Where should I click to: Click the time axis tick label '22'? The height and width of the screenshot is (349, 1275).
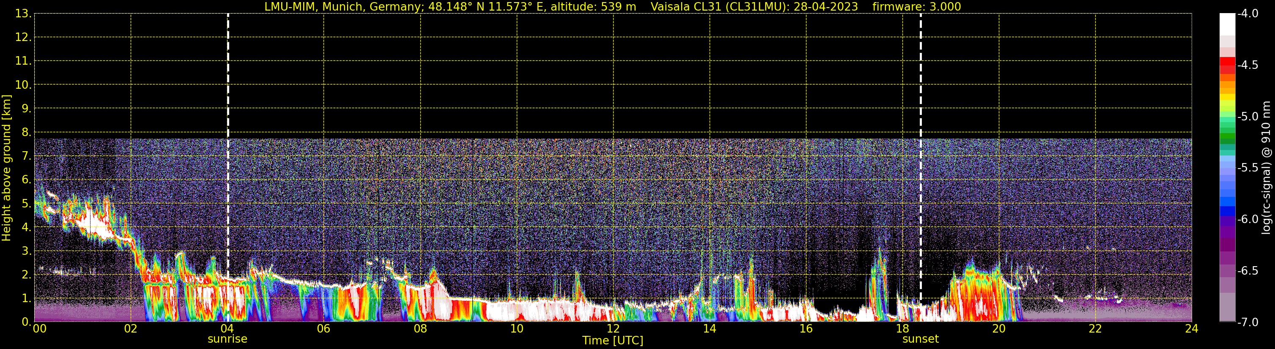1095,329
